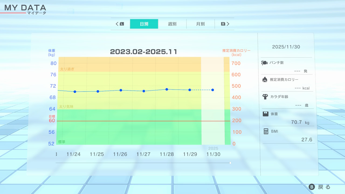Click the 戻る back button
The height and width of the screenshot is (194, 345).
pos(320,187)
